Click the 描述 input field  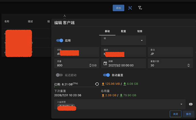[x=123, y=52]
